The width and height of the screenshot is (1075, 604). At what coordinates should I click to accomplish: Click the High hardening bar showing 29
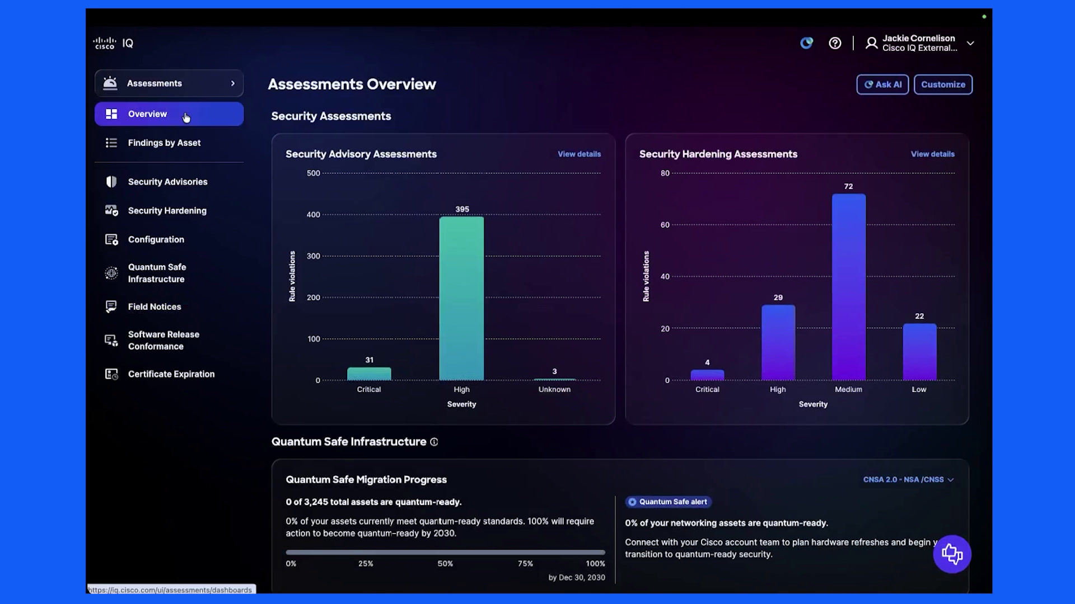point(778,342)
